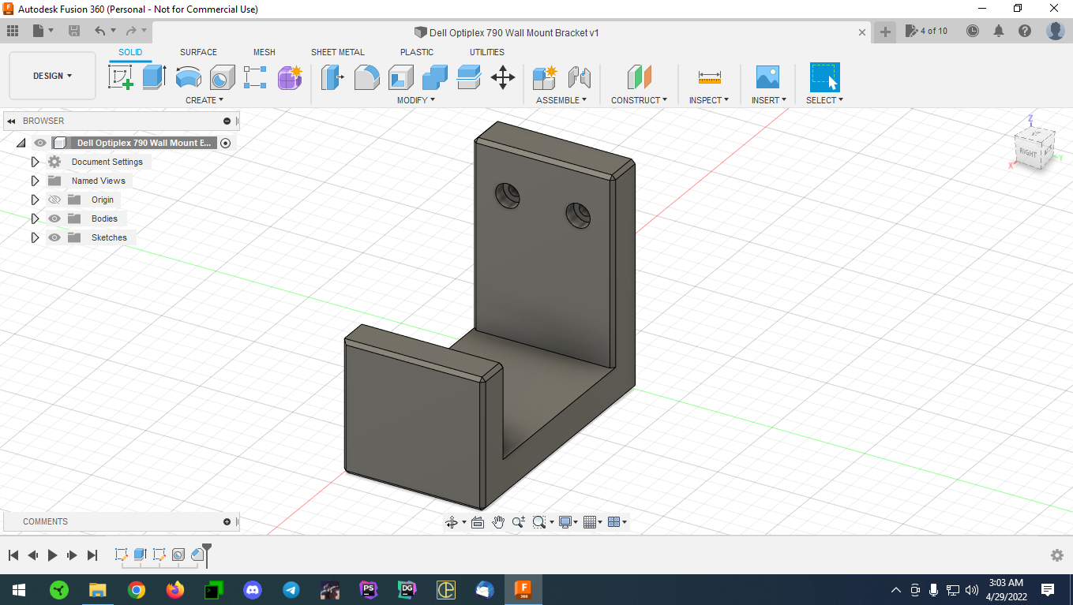
Task: Switch to the UTILITIES tab
Action: [487, 52]
